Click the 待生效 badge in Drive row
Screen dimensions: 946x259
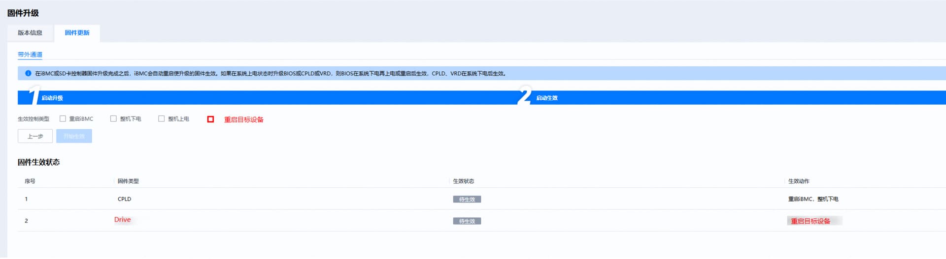point(467,221)
